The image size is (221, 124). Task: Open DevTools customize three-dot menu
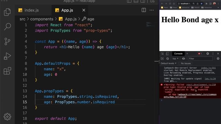tap(213, 54)
